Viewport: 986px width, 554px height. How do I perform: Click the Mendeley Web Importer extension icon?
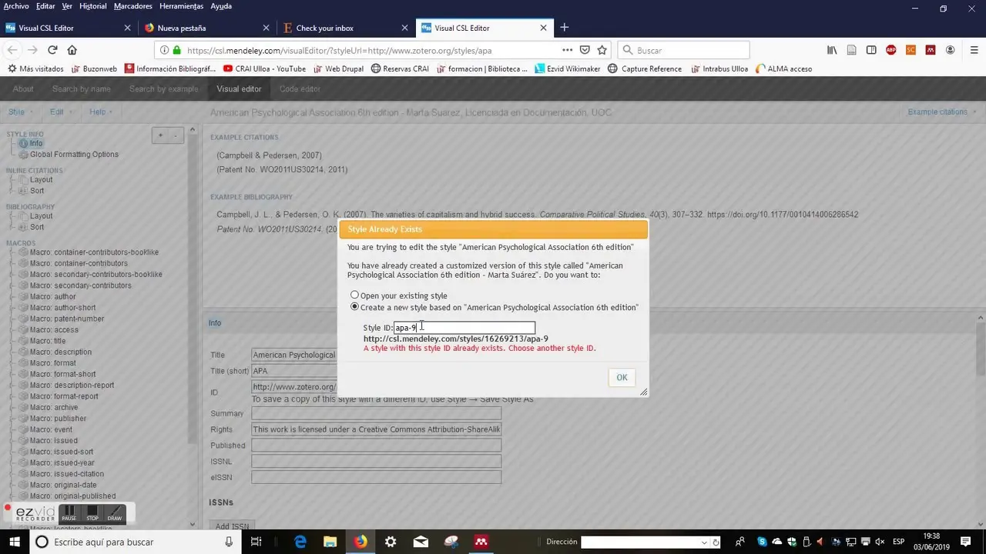(930, 50)
